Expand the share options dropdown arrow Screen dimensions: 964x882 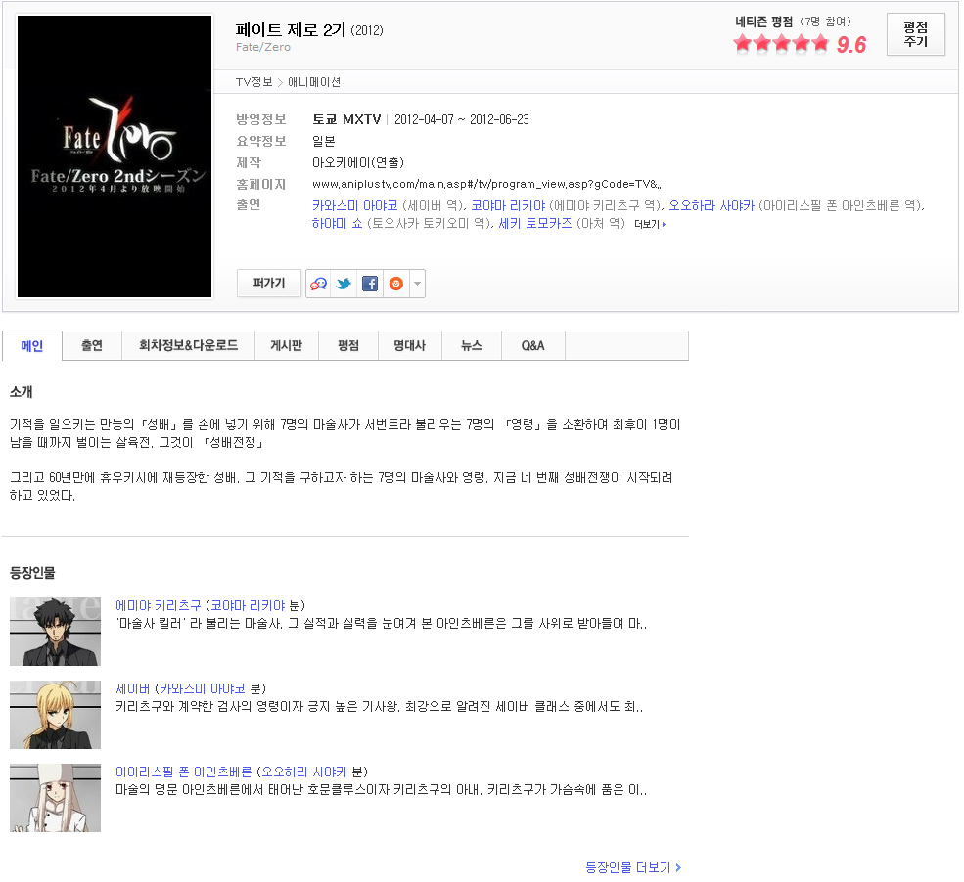tap(418, 284)
